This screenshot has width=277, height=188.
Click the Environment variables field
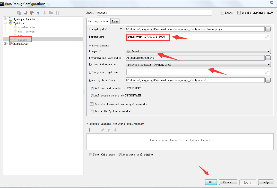[195, 58]
